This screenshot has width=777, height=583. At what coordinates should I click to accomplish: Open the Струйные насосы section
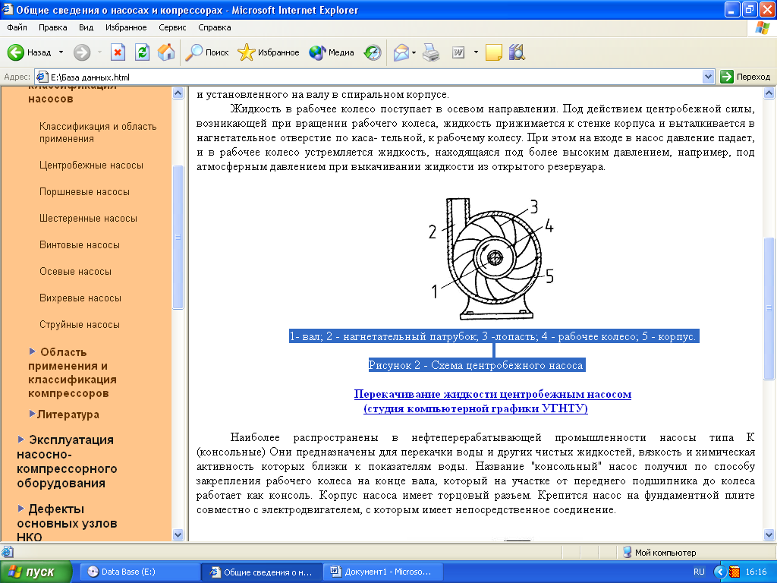(x=79, y=325)
